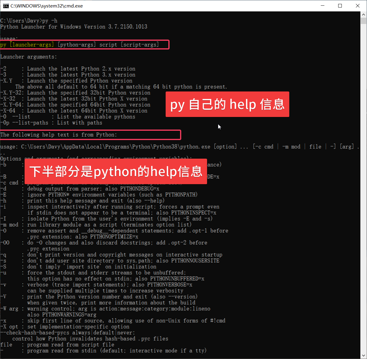
Task: Click the 'above all default to 64 bit' line
Action: pyautogui.click(x=121, y=87)
